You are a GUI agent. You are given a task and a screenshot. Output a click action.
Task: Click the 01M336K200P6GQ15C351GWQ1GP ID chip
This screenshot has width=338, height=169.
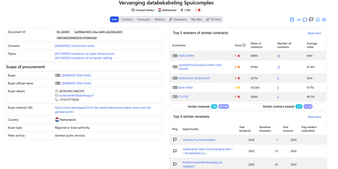tap(76, 38)
